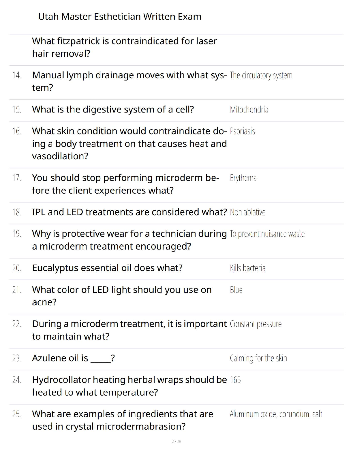The image size is (353, 457).
Task: Click the answer "Aluminum oxide, corundum, salt"
Action: coord(276,414)
